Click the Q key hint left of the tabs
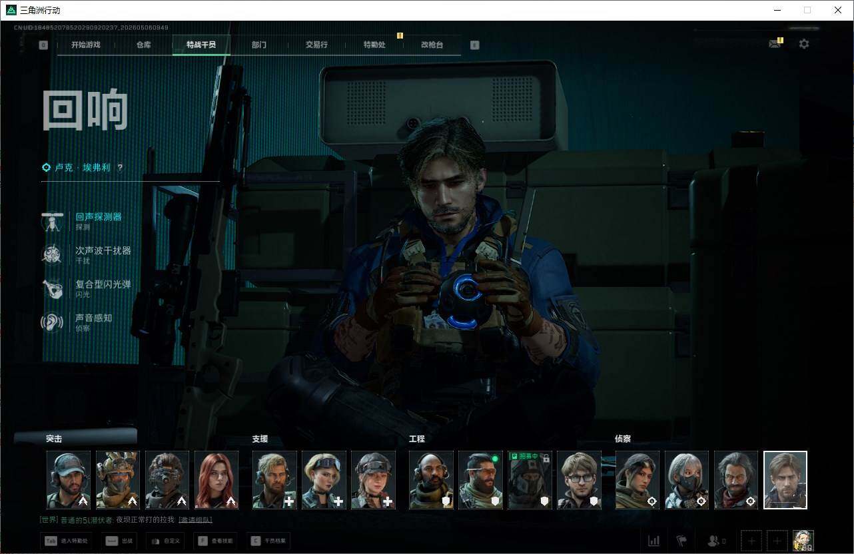This screenshot has height=554, width=854. point(43,45)
